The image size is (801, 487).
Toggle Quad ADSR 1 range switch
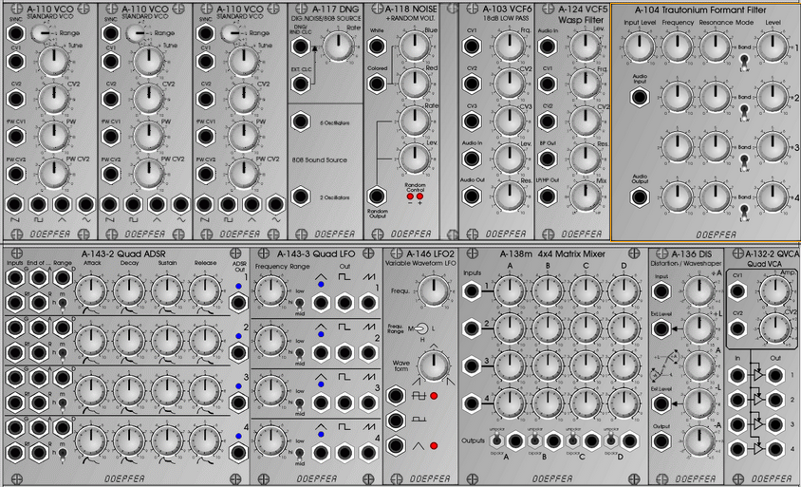tap(63, 304)
